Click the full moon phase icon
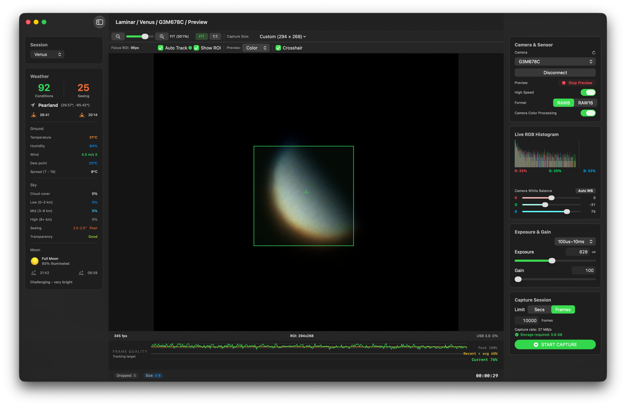 click(x=35, y=261)
